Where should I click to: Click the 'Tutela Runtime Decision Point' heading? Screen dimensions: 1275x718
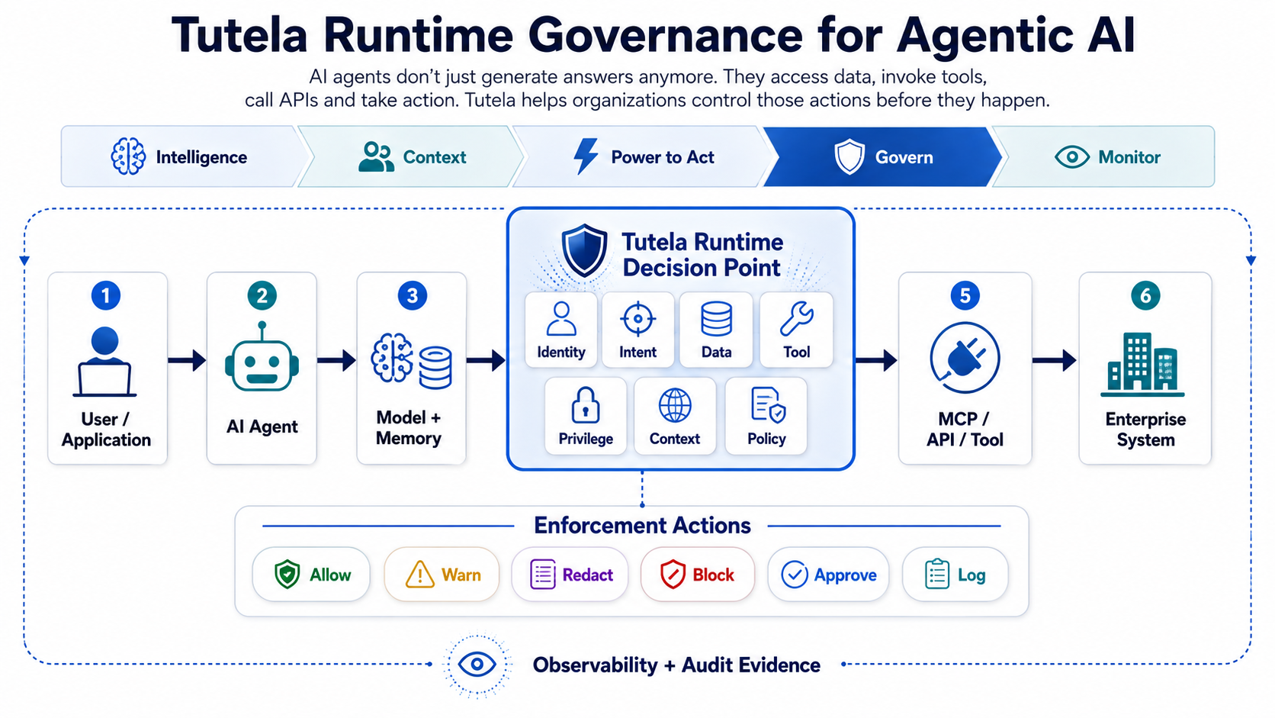tap(702, 255)
